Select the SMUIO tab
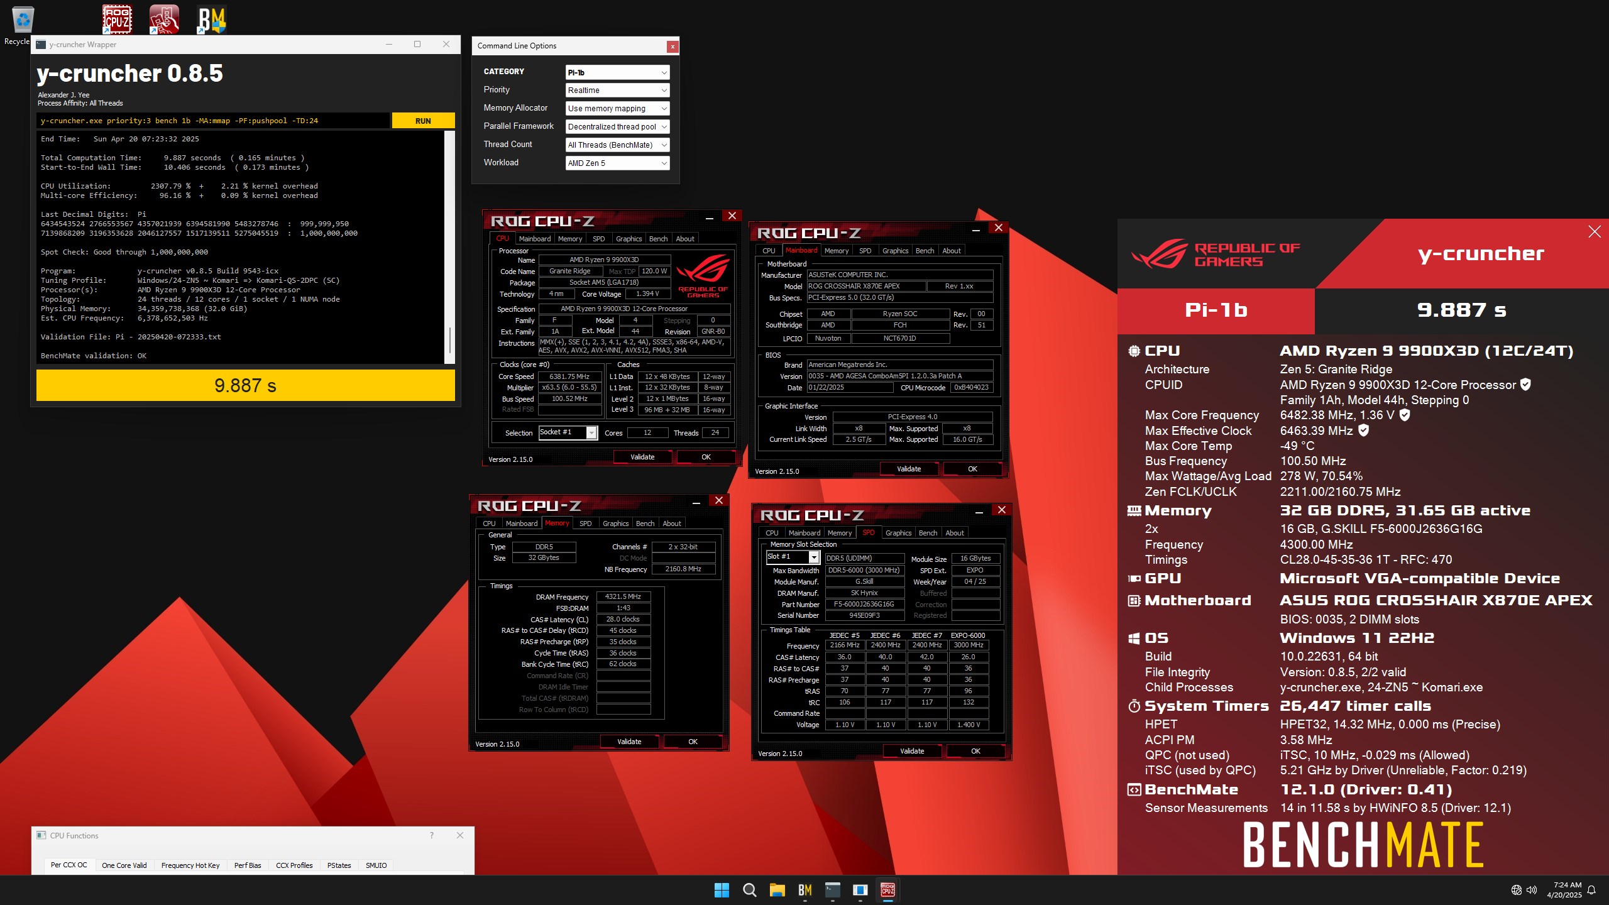1609x905 pixels. point(376,865)
